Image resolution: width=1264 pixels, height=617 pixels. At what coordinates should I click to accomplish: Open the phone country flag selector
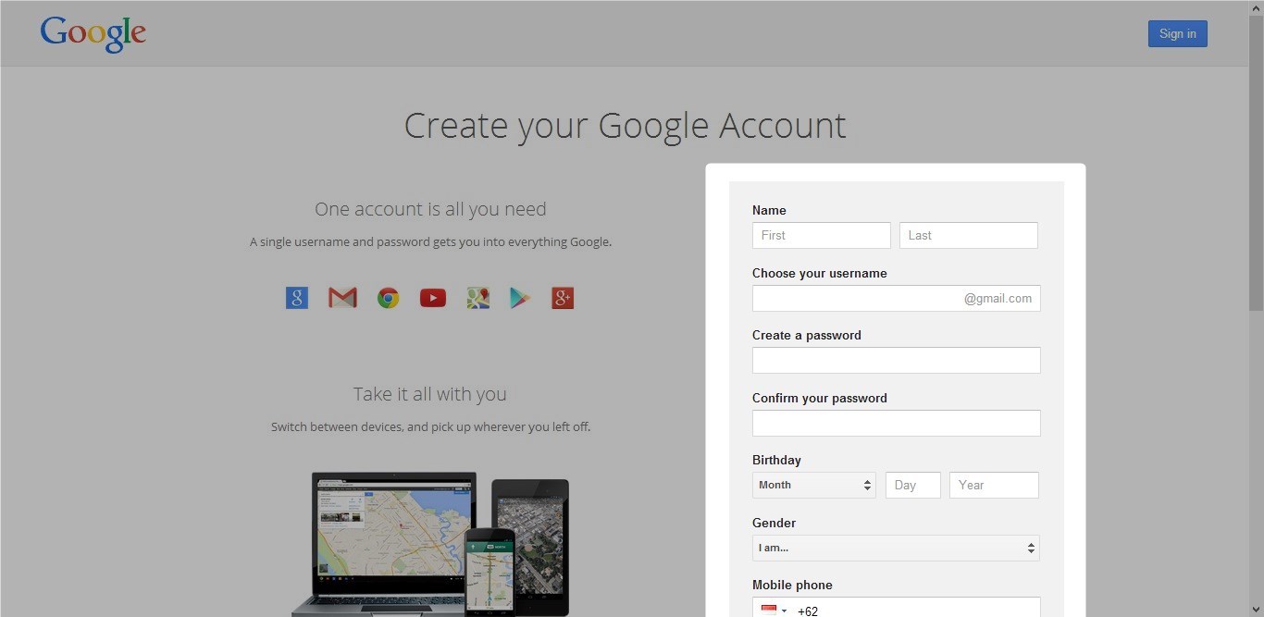coord(774,610)
